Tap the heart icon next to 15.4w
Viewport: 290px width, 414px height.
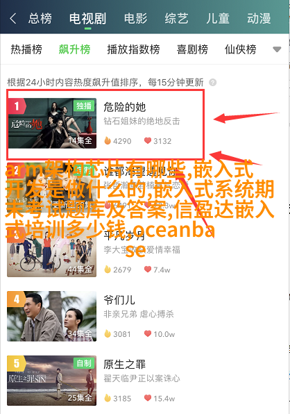148,398
